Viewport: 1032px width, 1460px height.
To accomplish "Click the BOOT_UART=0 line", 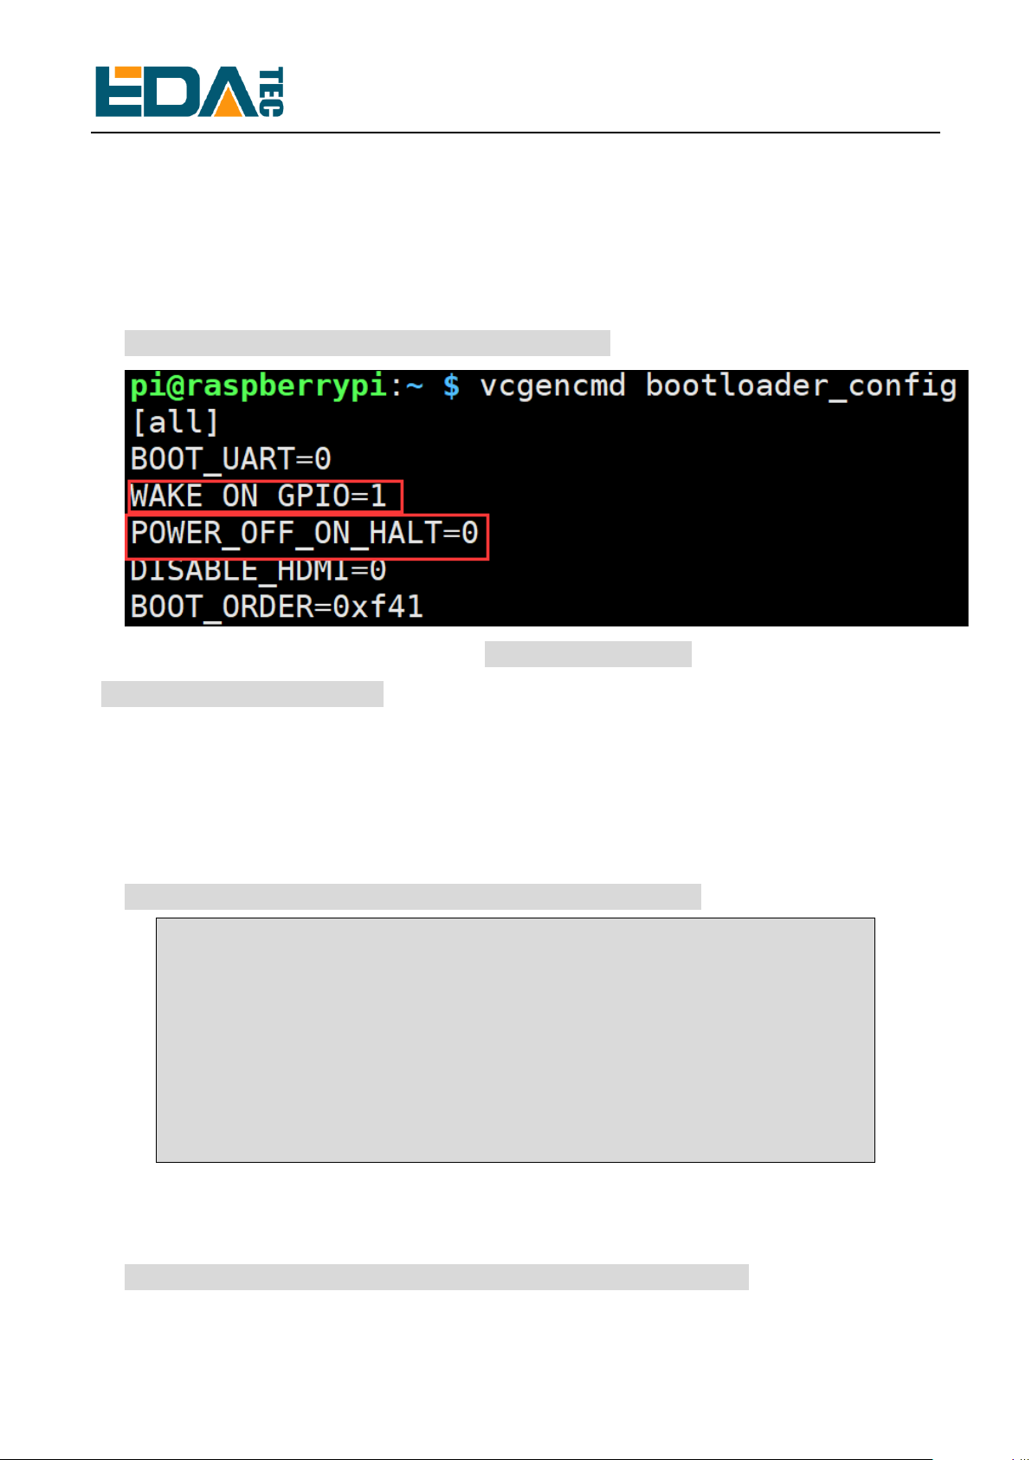I will click(230, 459).
